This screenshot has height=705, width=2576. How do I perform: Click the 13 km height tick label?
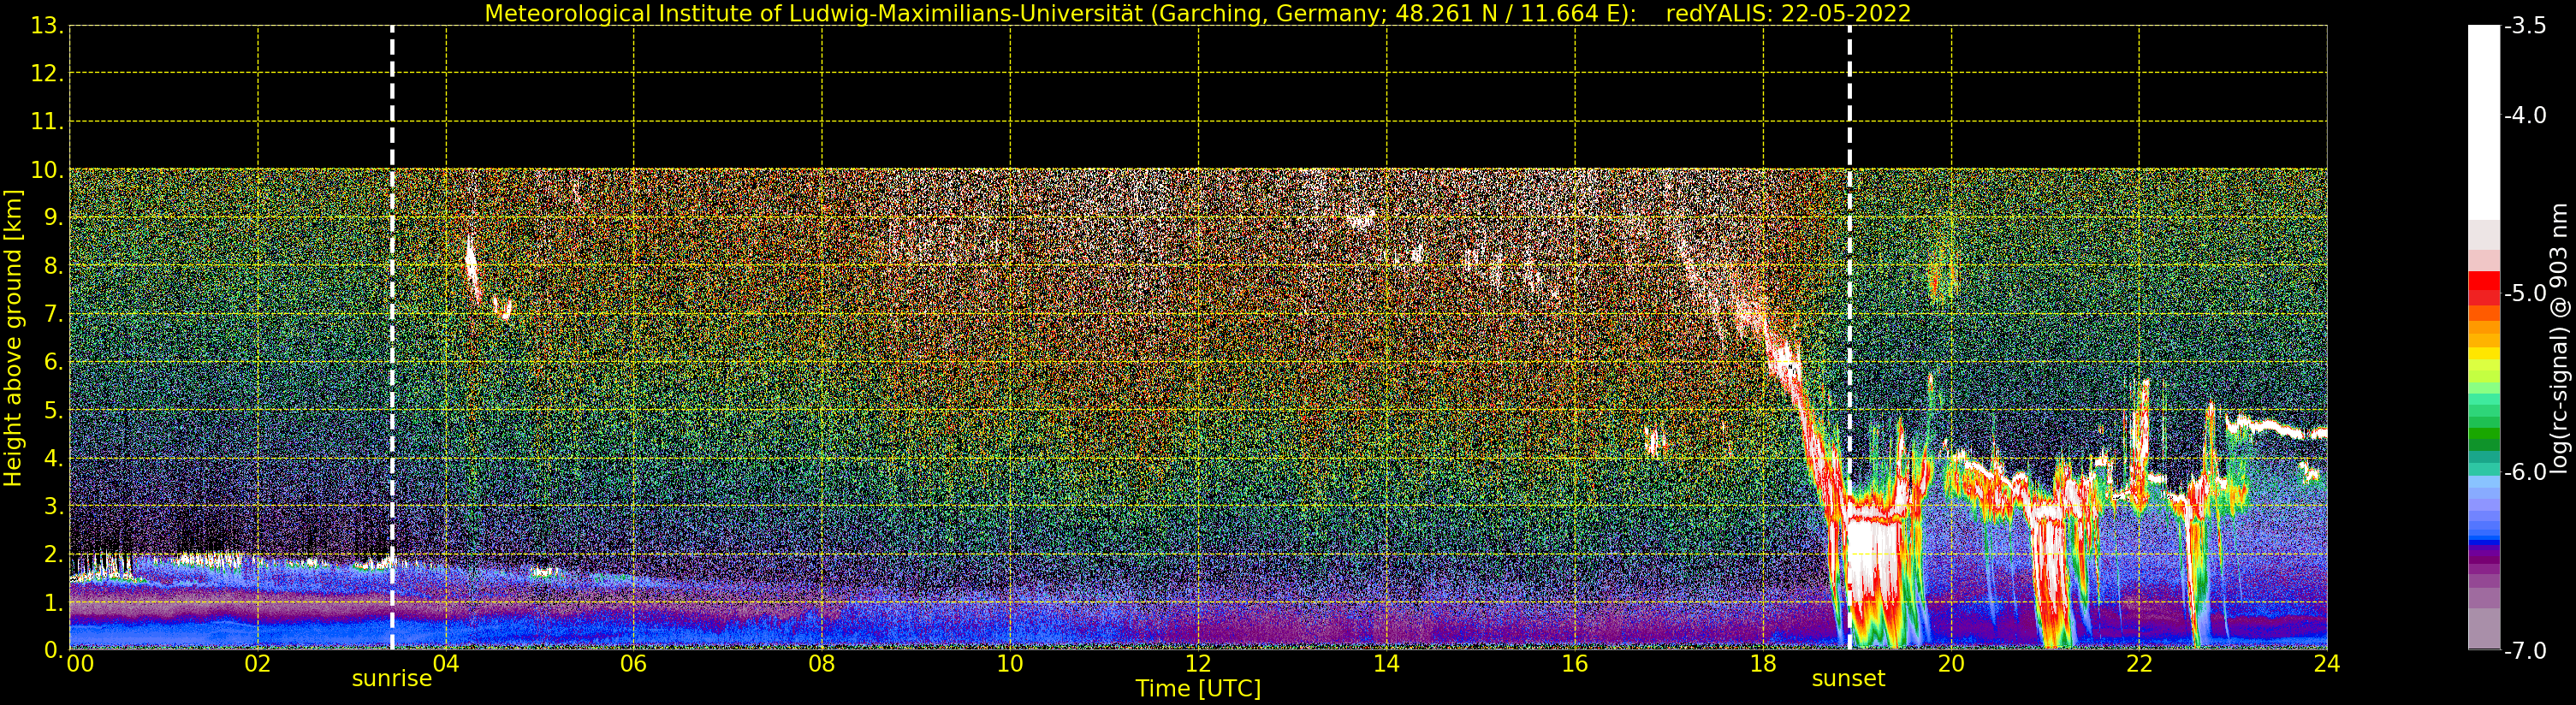(x=46, y=27)
